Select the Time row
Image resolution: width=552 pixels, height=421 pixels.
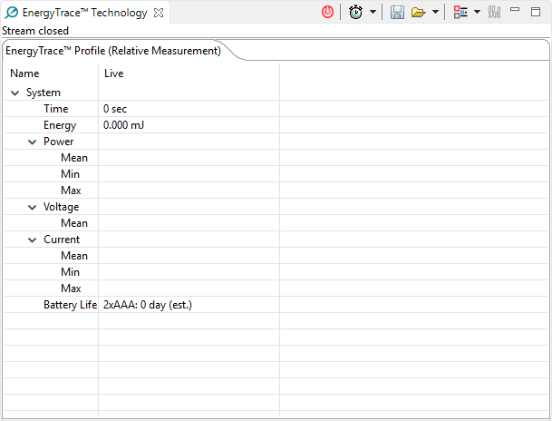276,109
